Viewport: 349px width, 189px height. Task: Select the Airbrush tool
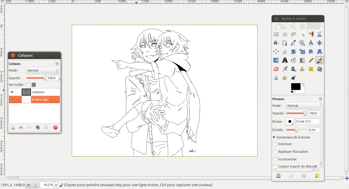(285, 69)
